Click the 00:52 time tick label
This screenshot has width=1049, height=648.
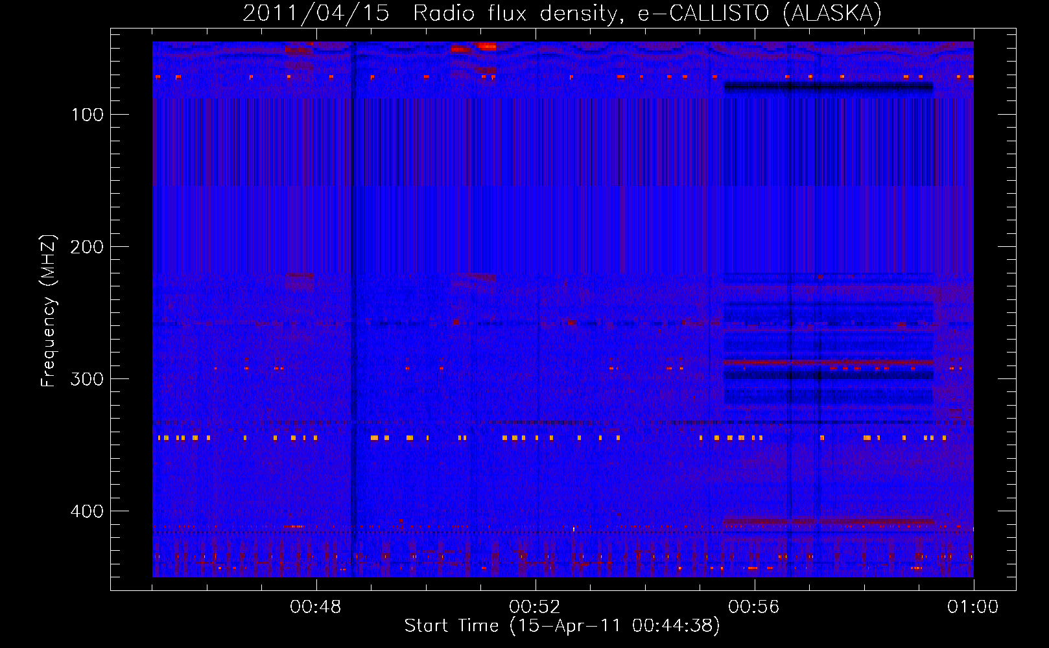535,607
